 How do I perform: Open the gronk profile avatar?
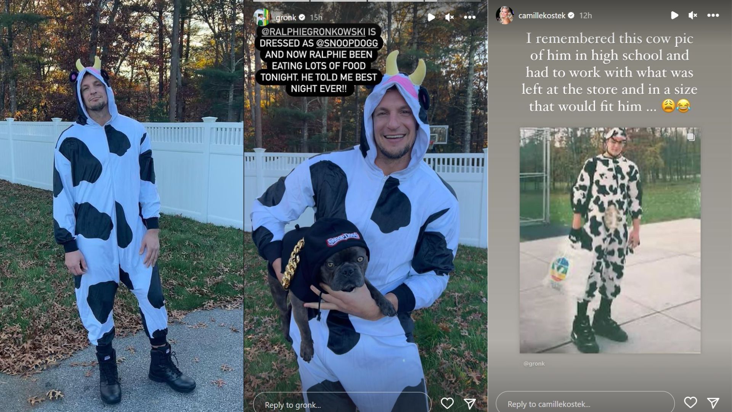coord(262,17)
